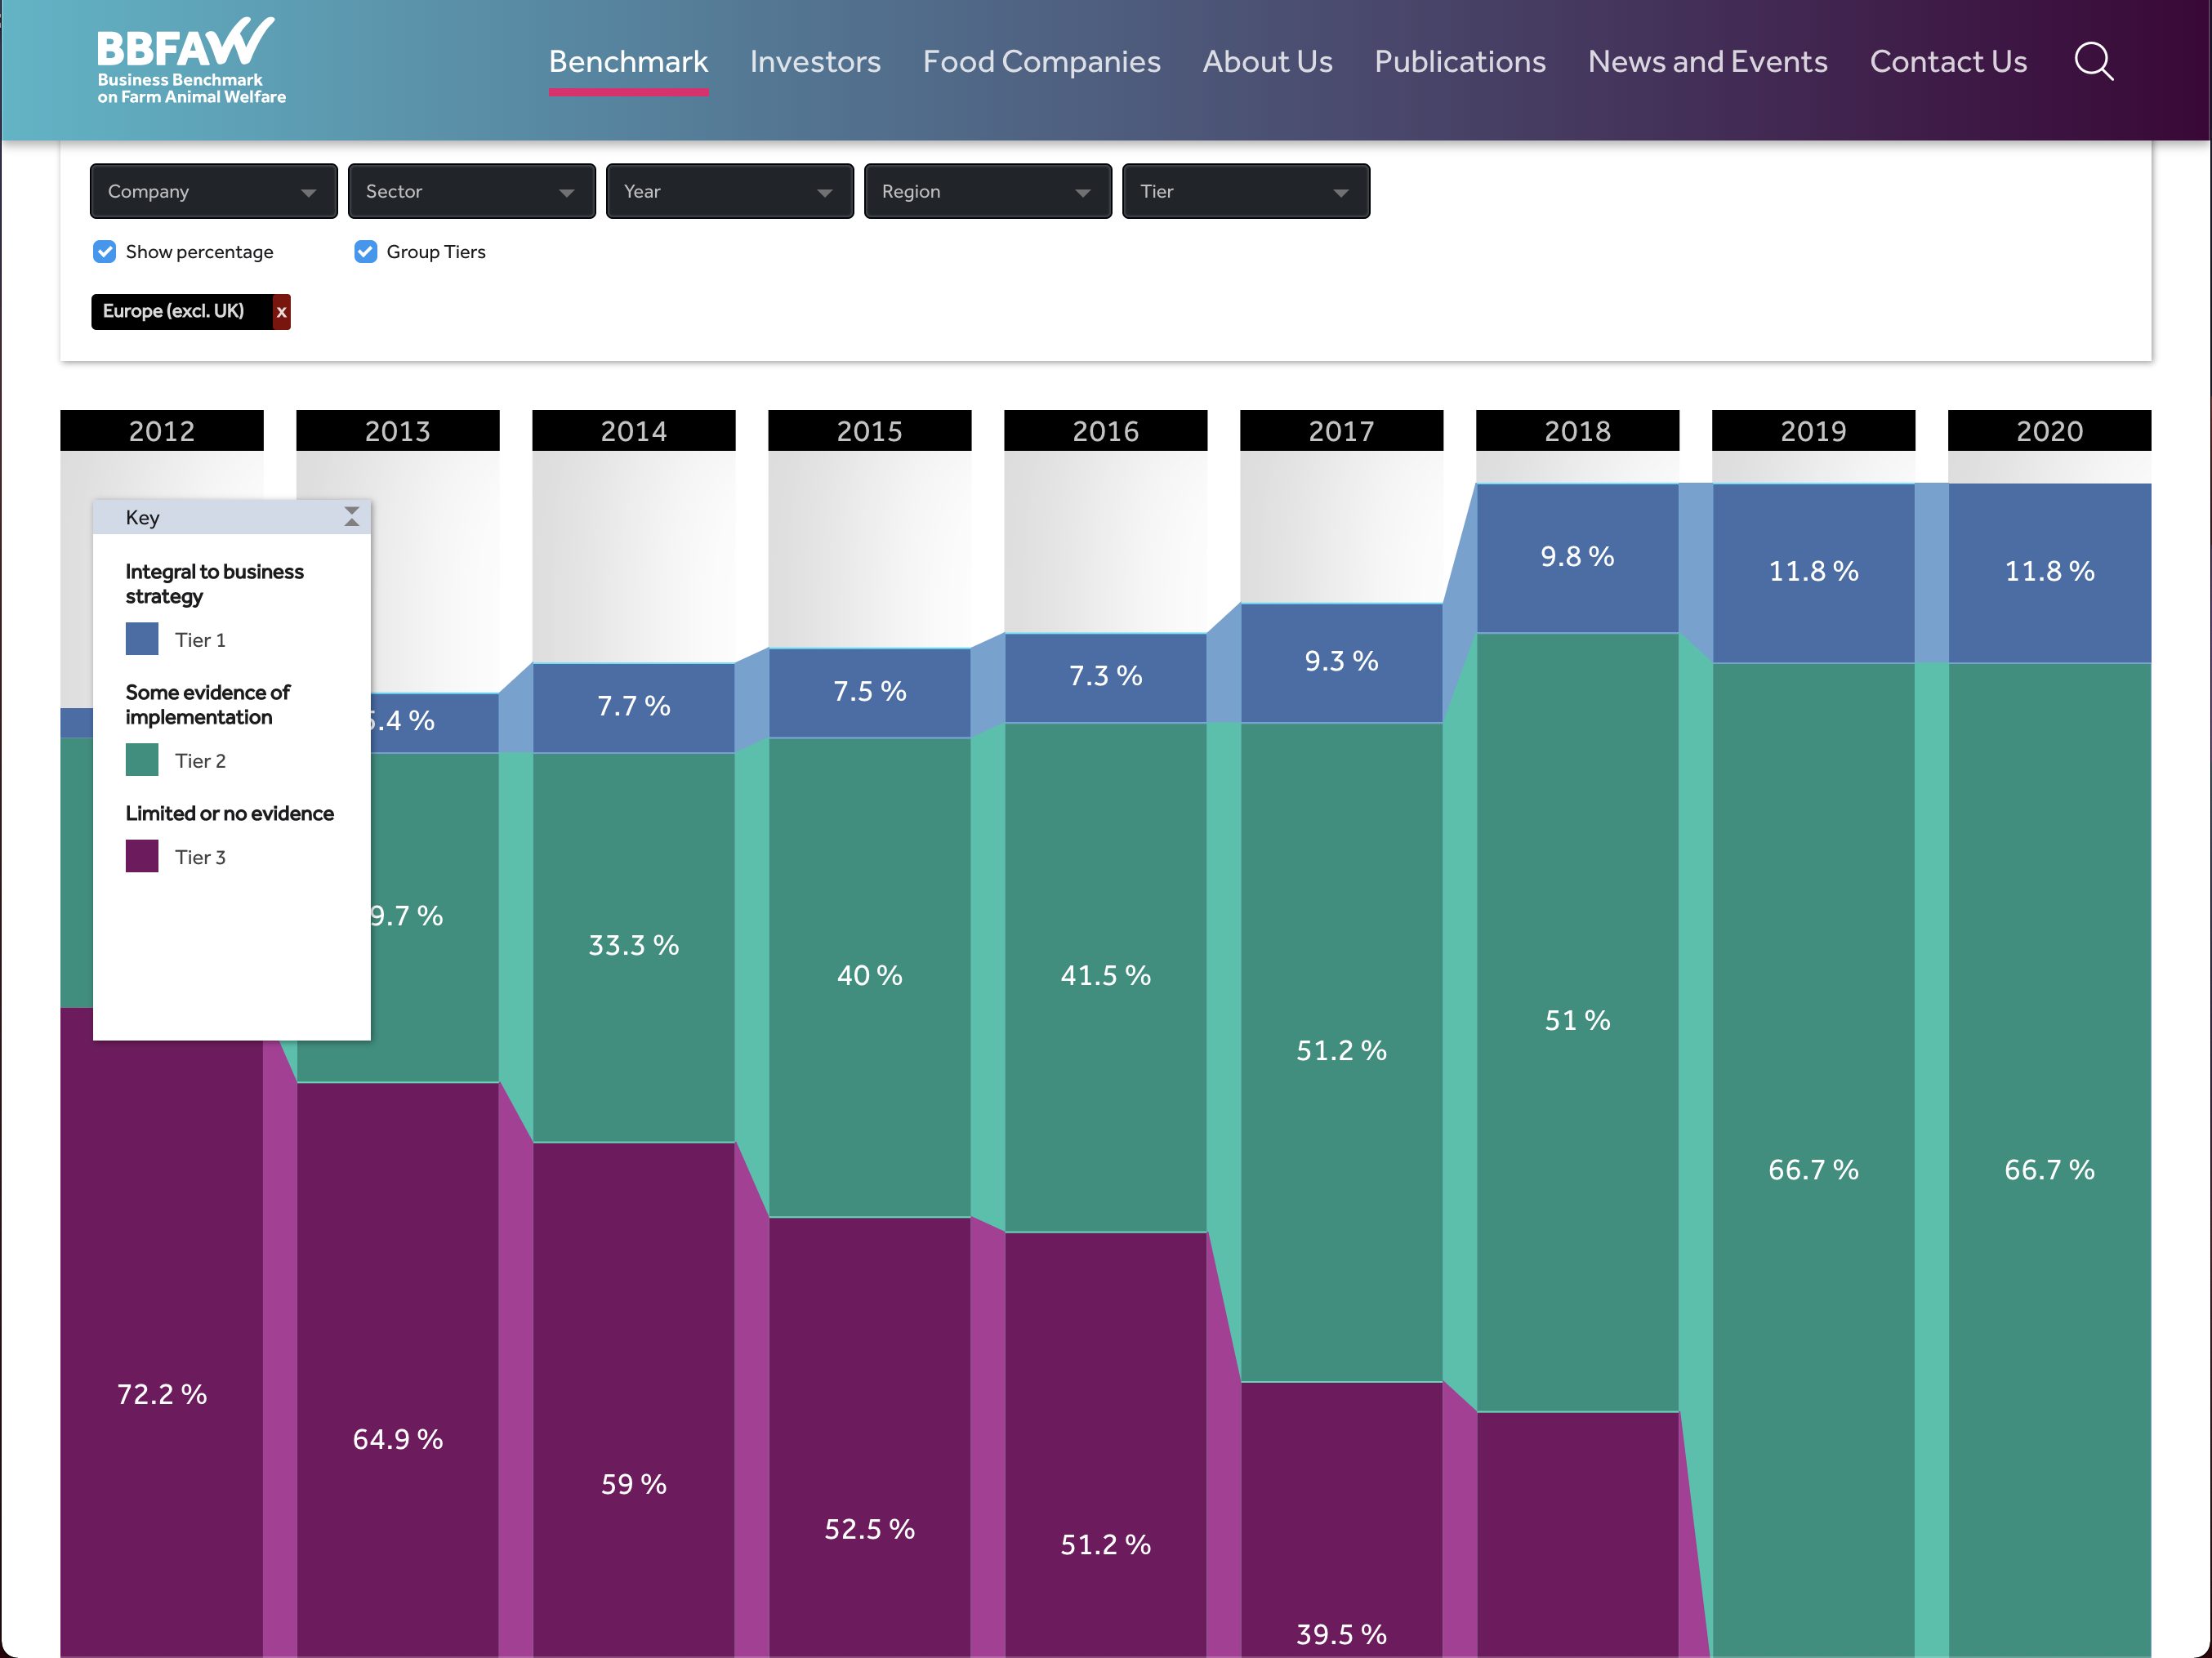Image resolution: width=2212 pixels, height=1658 pixels.
Task: Go to the Benchmark menu item
Action: point(628,62)
